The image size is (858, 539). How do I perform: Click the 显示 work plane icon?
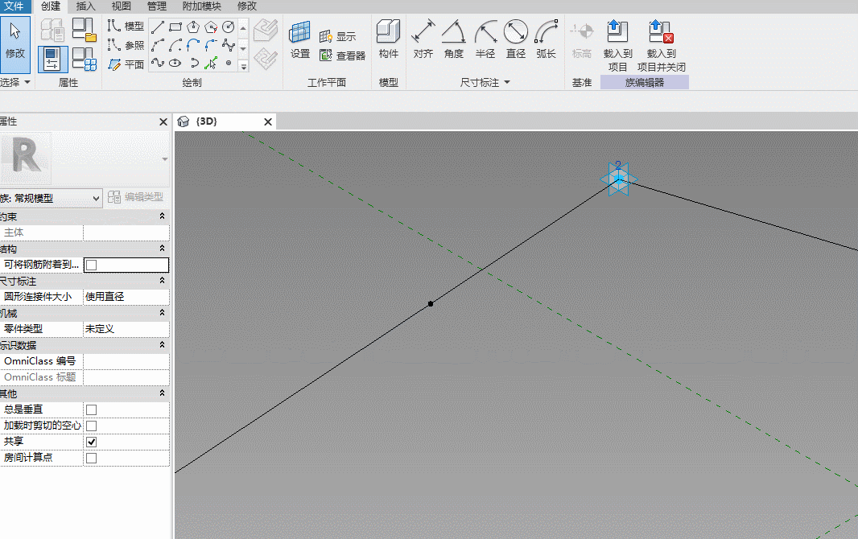coord(337,37)
